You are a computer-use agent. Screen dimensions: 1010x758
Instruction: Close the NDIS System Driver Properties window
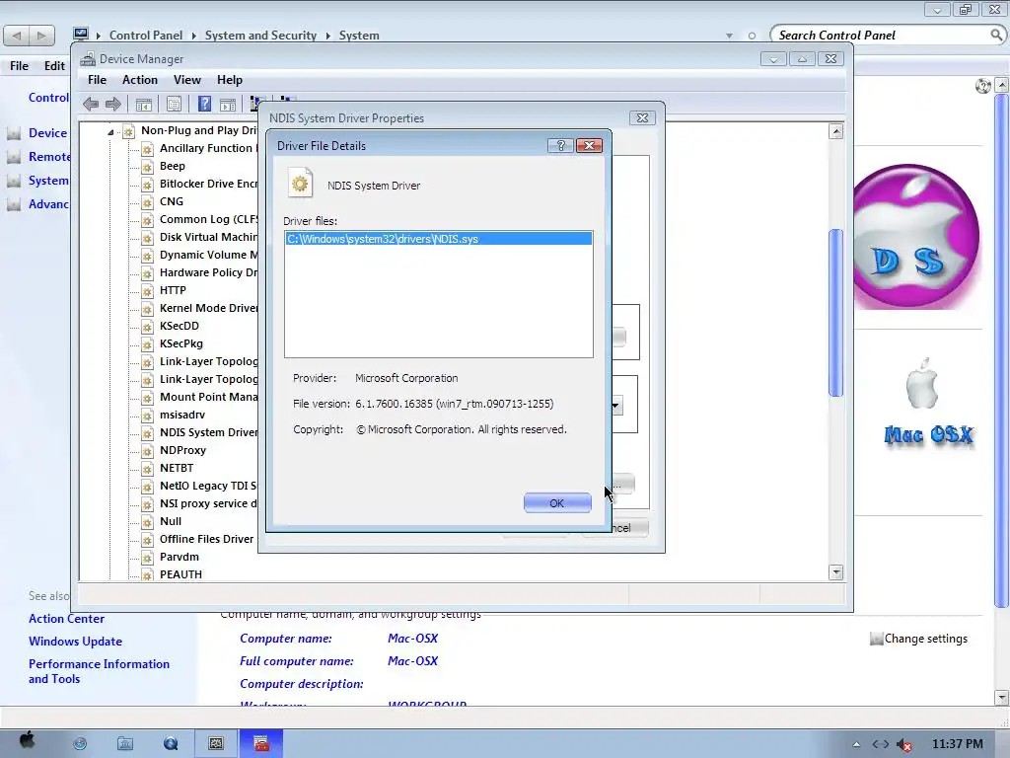pos(642,118)
